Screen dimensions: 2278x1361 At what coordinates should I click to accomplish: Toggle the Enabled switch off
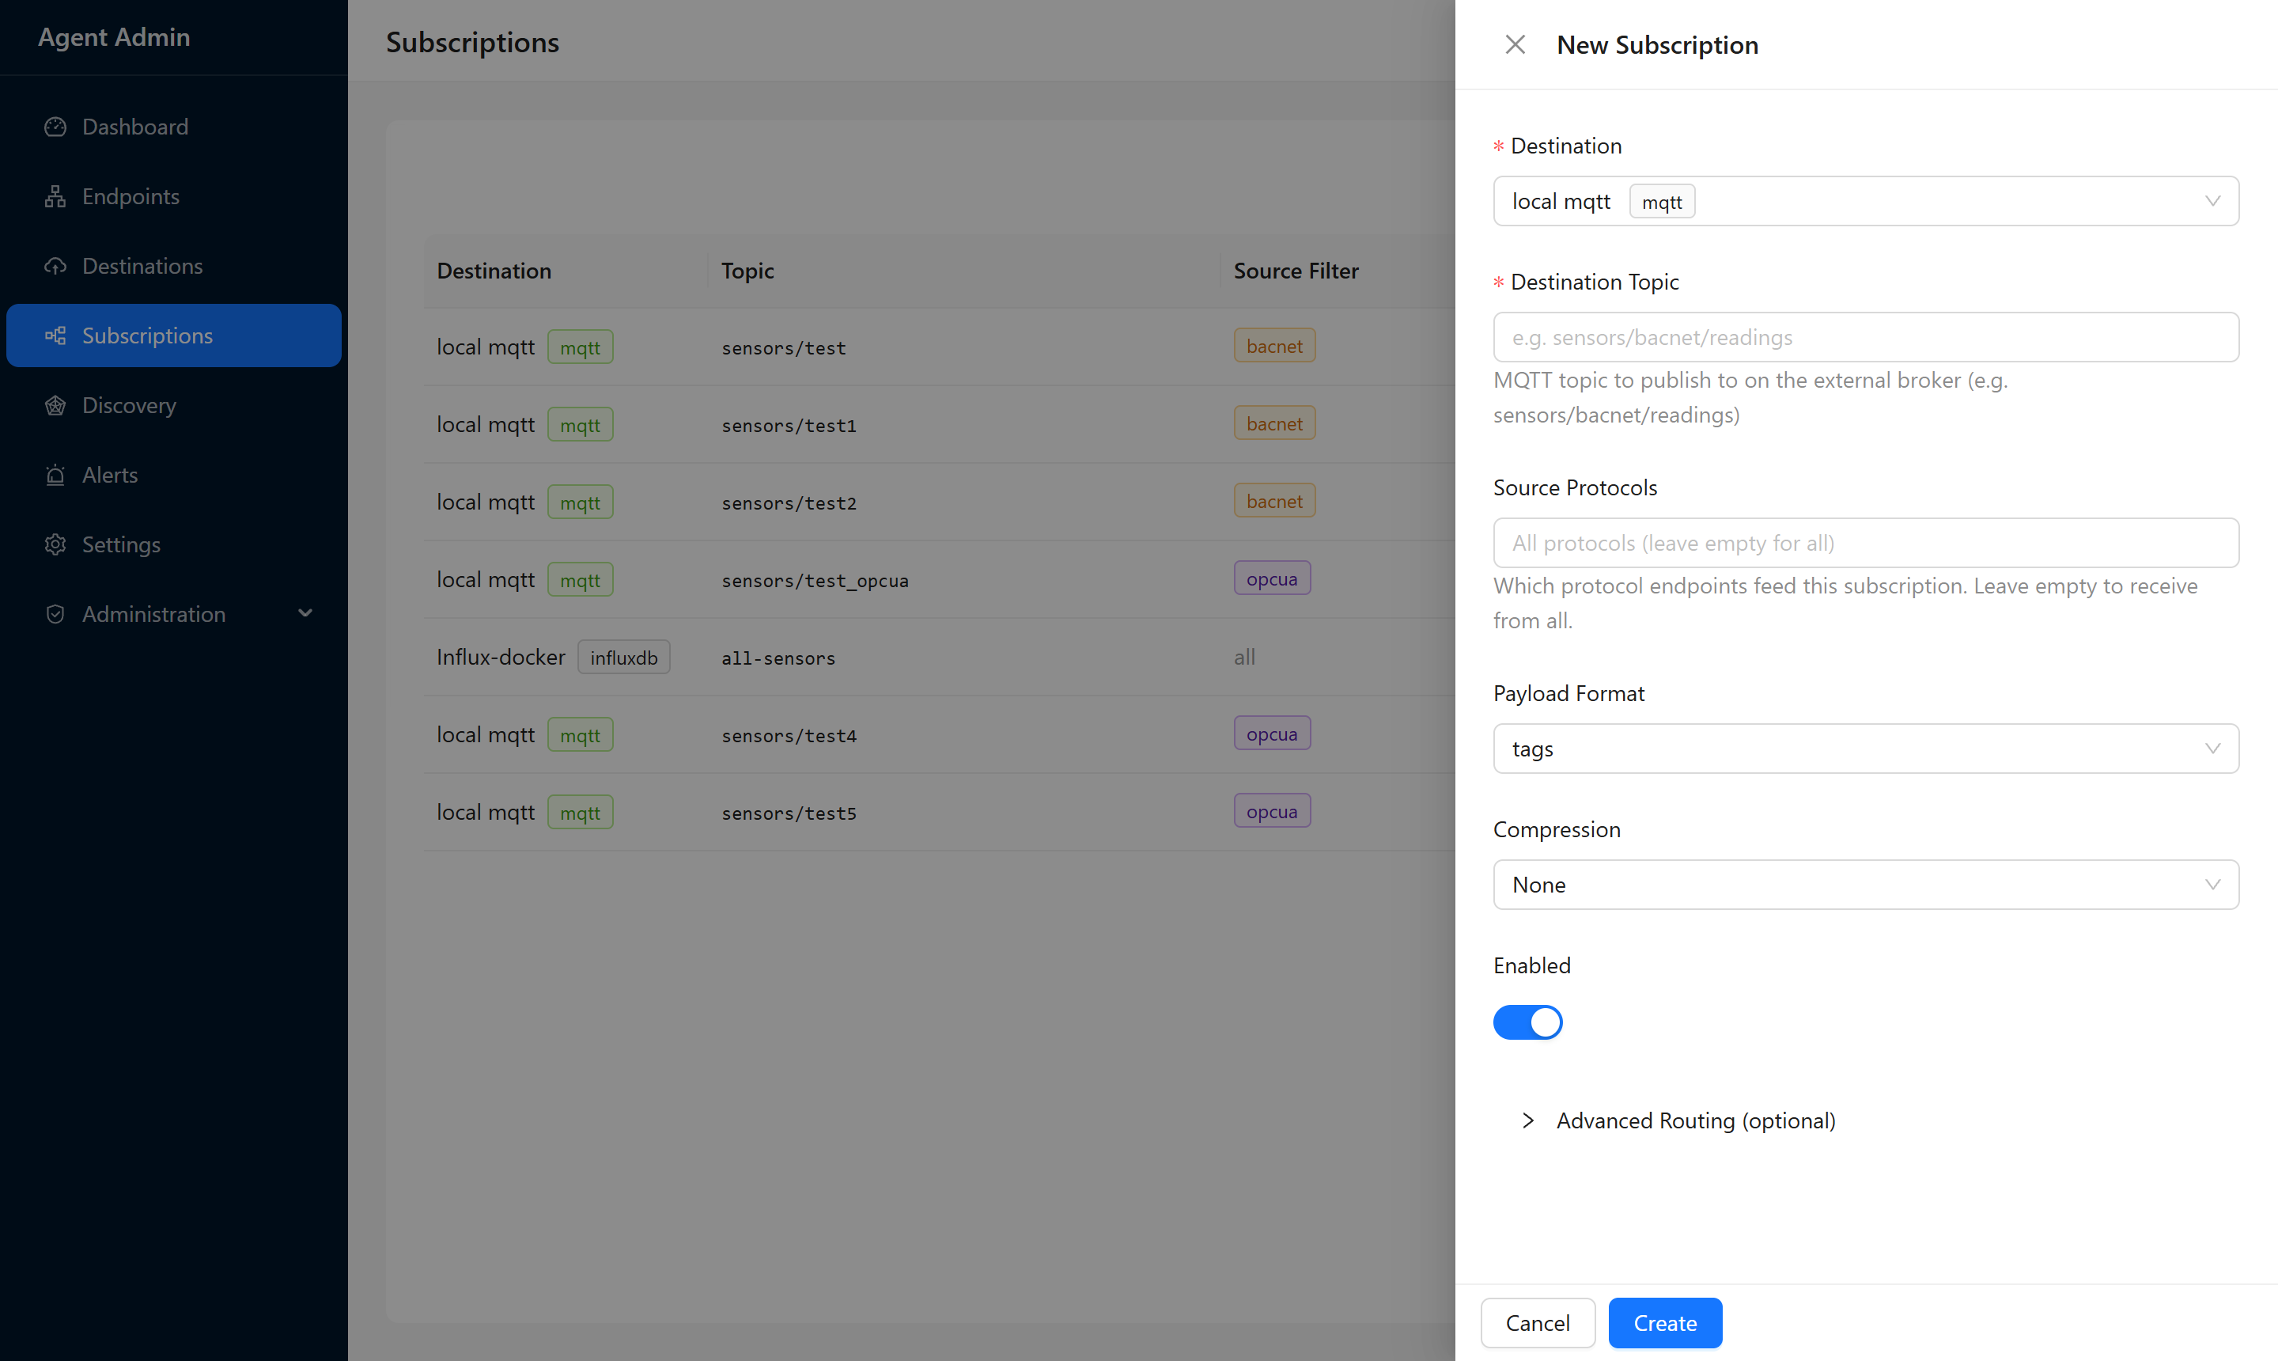coord(1527,1022)
